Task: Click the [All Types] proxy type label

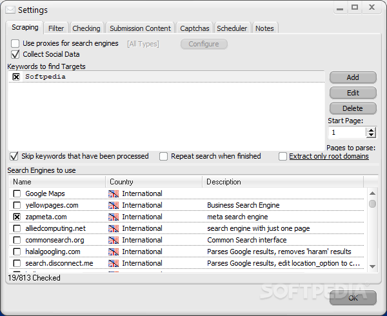Action: pos(143,44)
